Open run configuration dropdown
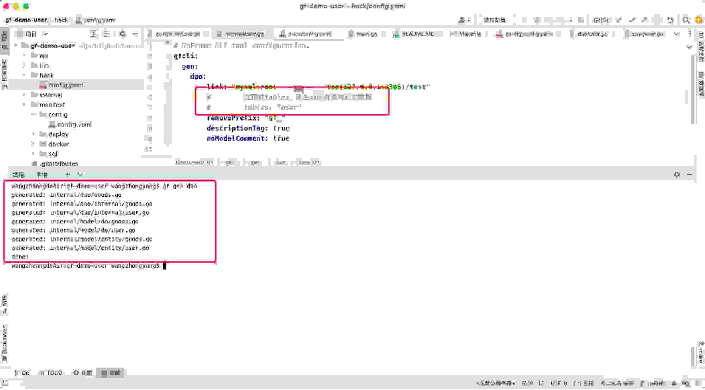Screen dimensions: 705x390 [494, 20]
